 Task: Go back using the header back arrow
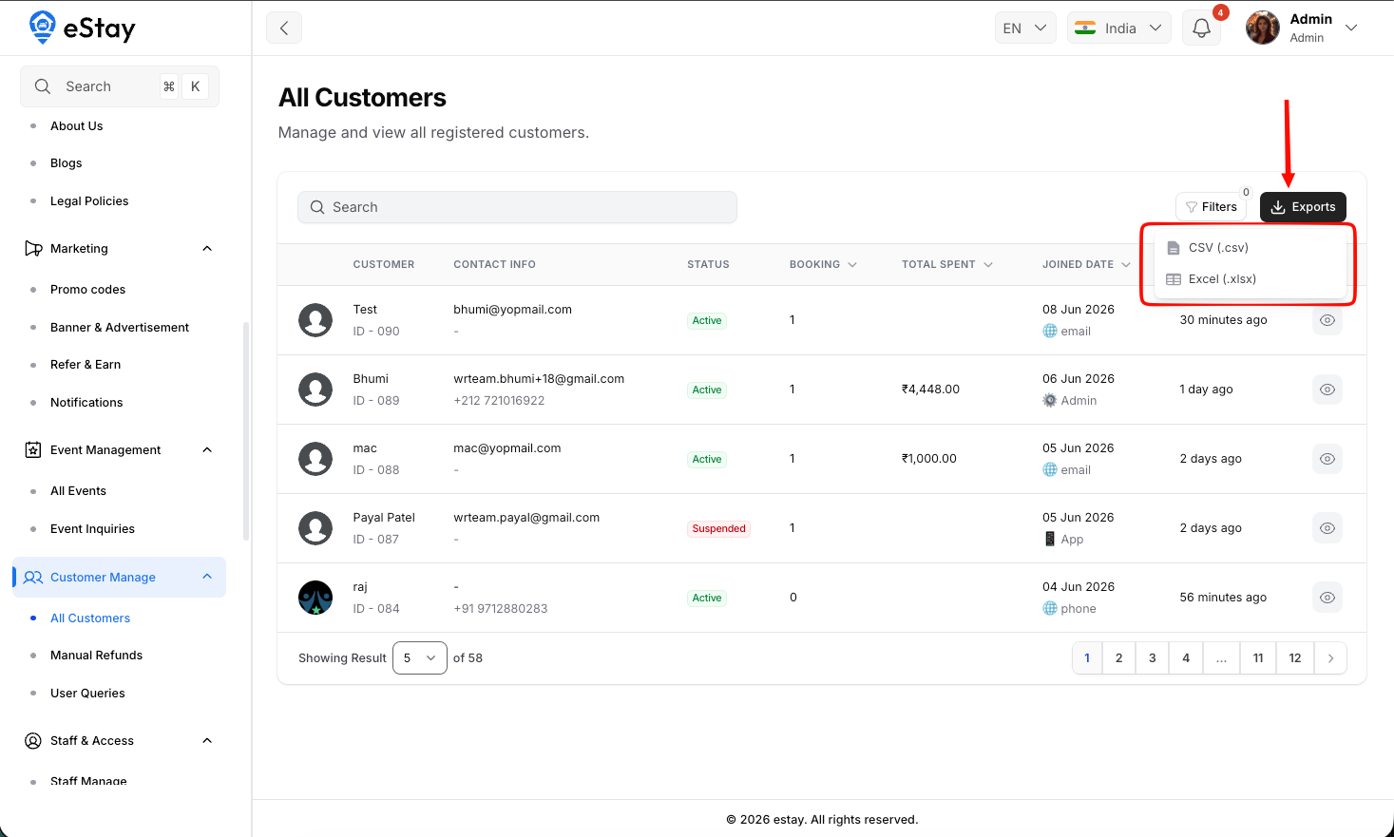(284, 28)
